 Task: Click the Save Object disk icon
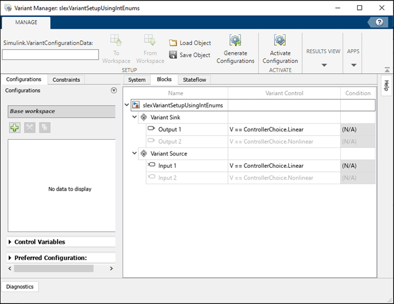point(173,55)
